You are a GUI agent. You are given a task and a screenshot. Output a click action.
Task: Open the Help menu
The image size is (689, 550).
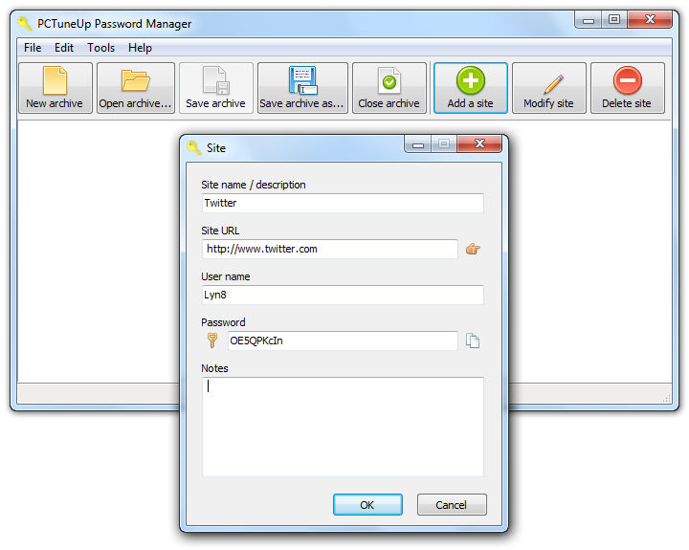[140, 48]
